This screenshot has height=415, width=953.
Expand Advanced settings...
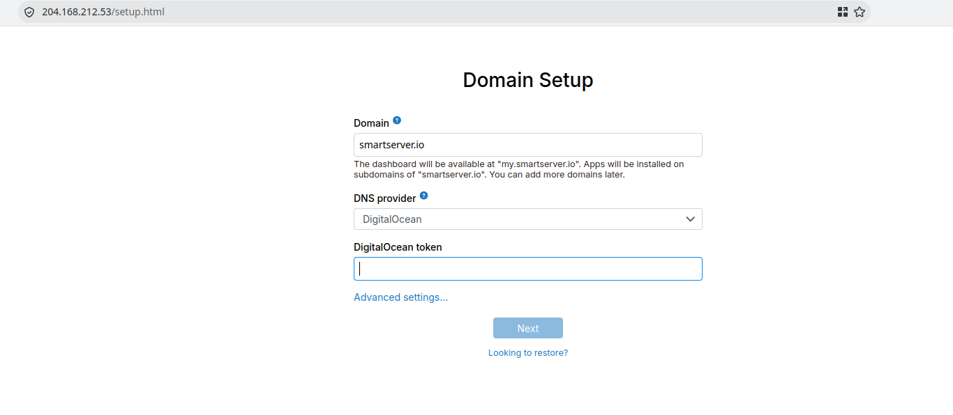[401, 297]
